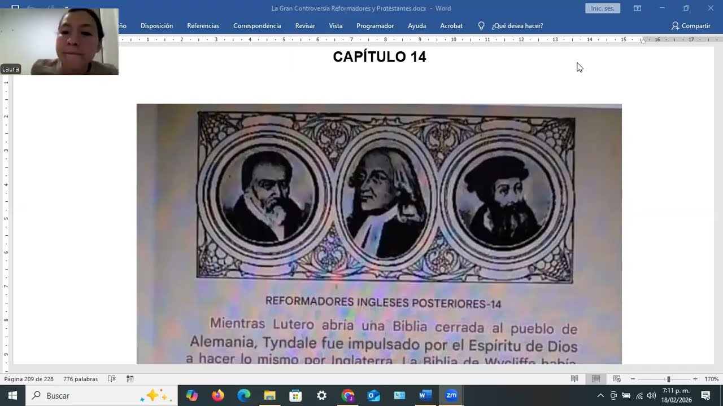The image size is (723, 406).
Task: Switch to the Correspondencia tab
Action: 257,26
